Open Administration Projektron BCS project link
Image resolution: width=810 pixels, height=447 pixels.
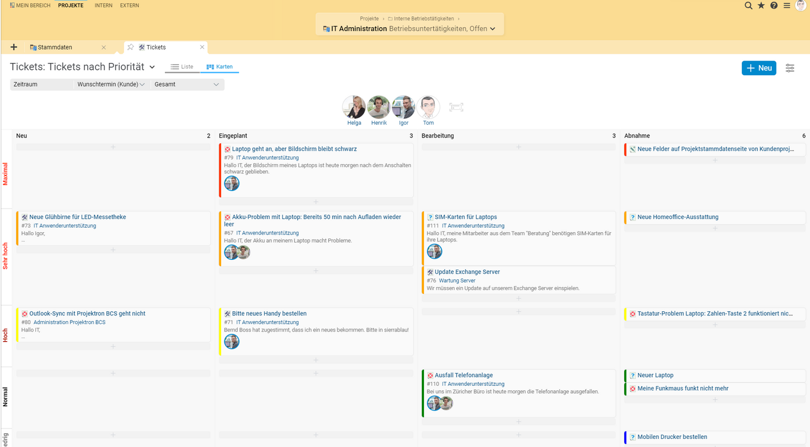point(69,322)
